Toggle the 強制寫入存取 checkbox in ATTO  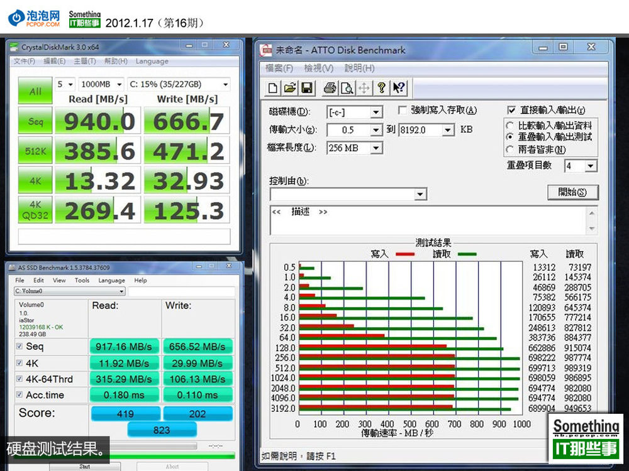click(403, 110)
